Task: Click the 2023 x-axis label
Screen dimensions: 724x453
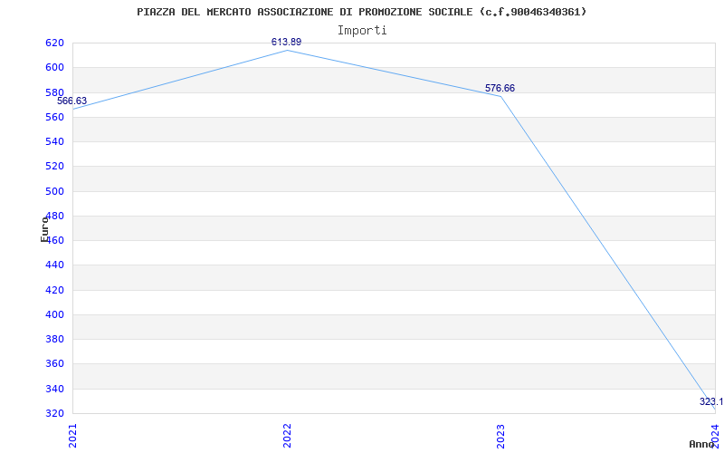Action: 501,436
